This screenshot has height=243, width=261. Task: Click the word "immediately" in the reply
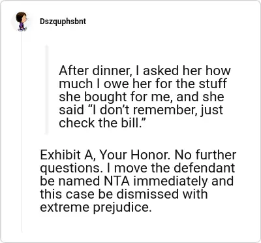[x=170, y=182]
